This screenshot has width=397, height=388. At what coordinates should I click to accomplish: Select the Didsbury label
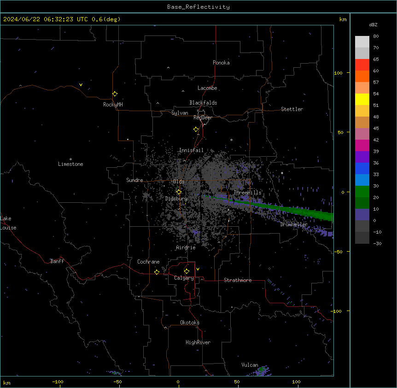pyautogui.click(x=176, y=199)
